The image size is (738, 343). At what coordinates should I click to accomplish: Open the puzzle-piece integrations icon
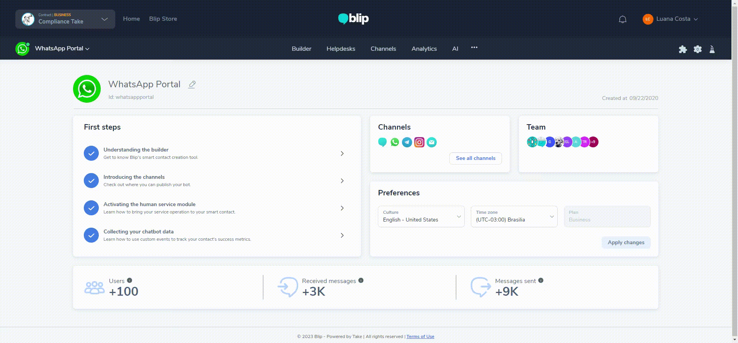[x=683, y=49]
